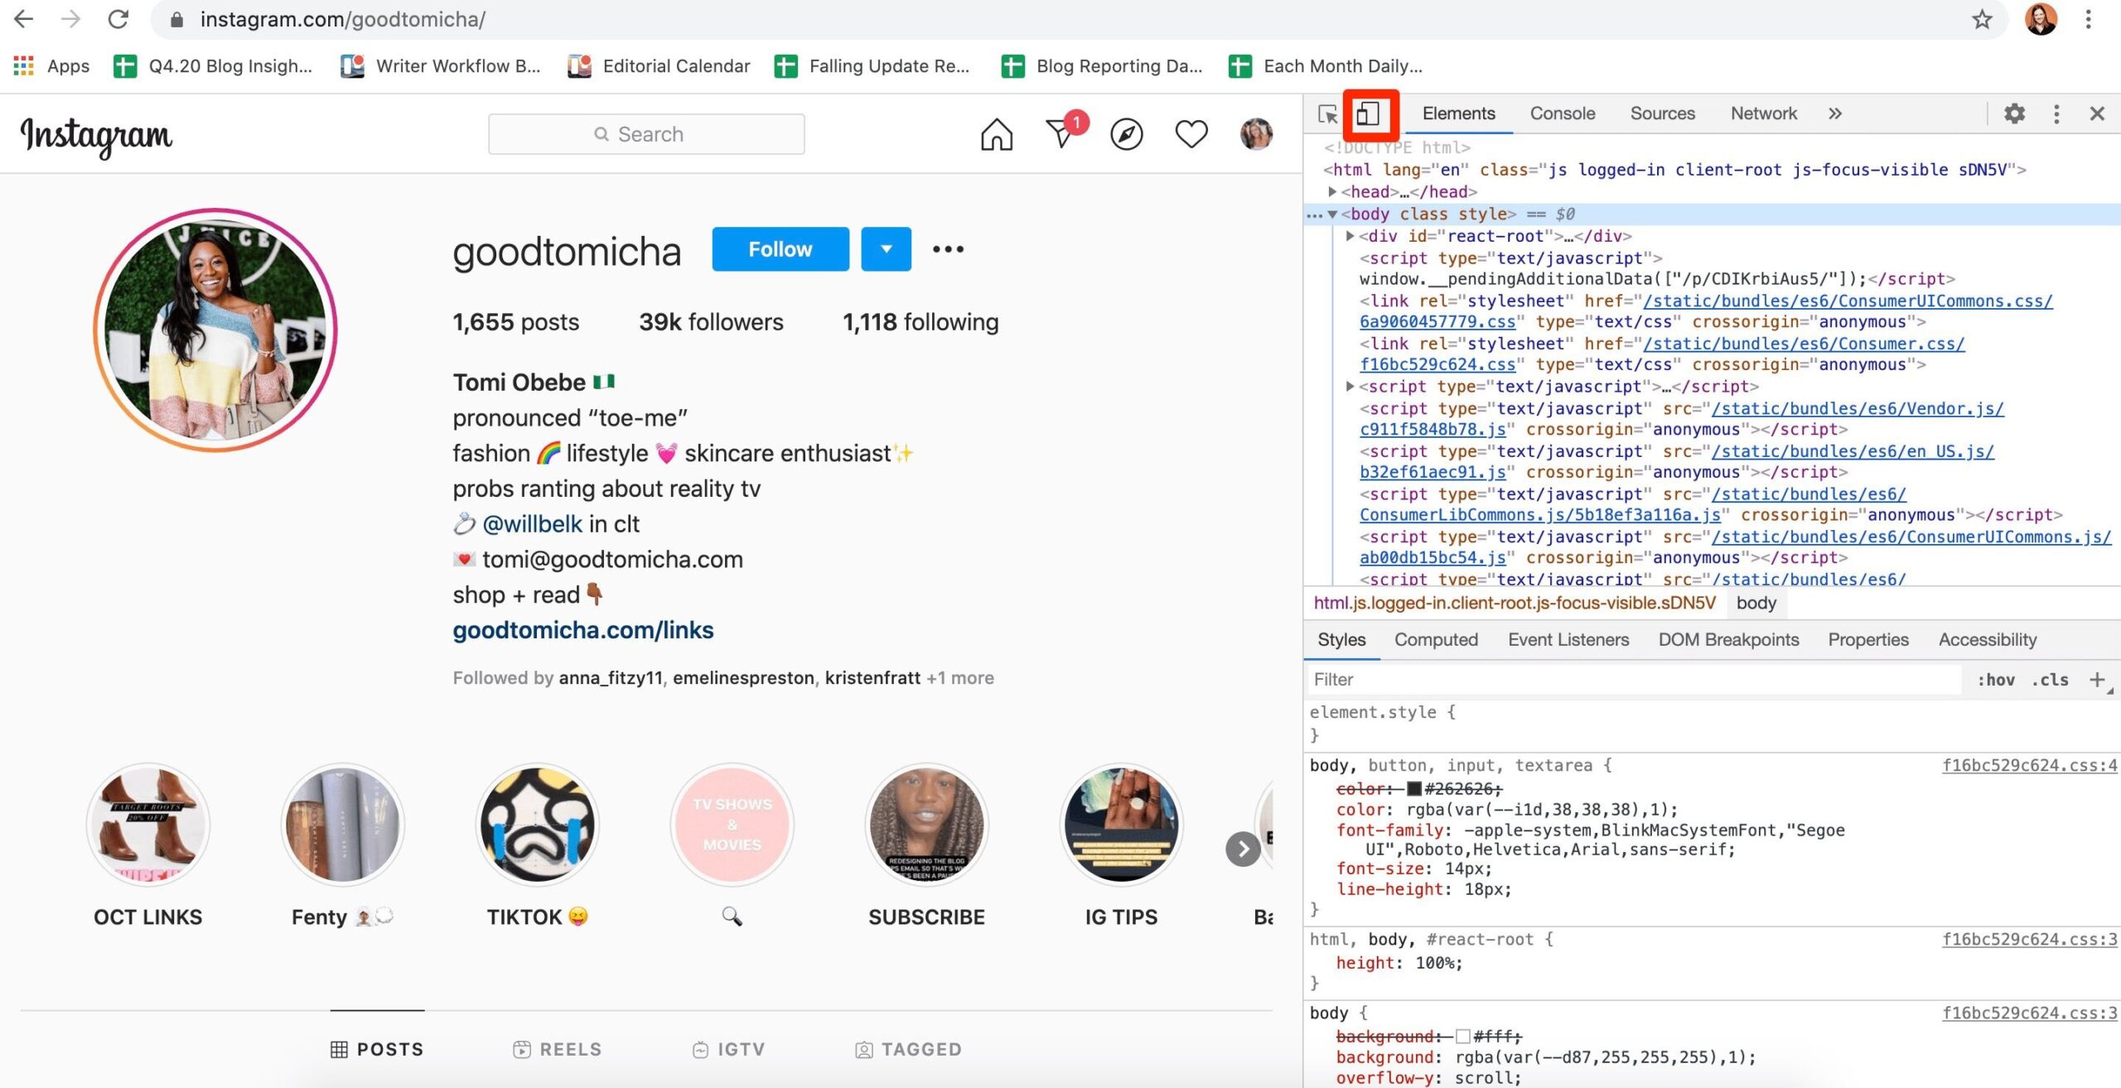Click the #262626 color swatch
The width and height of the screenshot is (2121, 1088).
point(1414,789)
